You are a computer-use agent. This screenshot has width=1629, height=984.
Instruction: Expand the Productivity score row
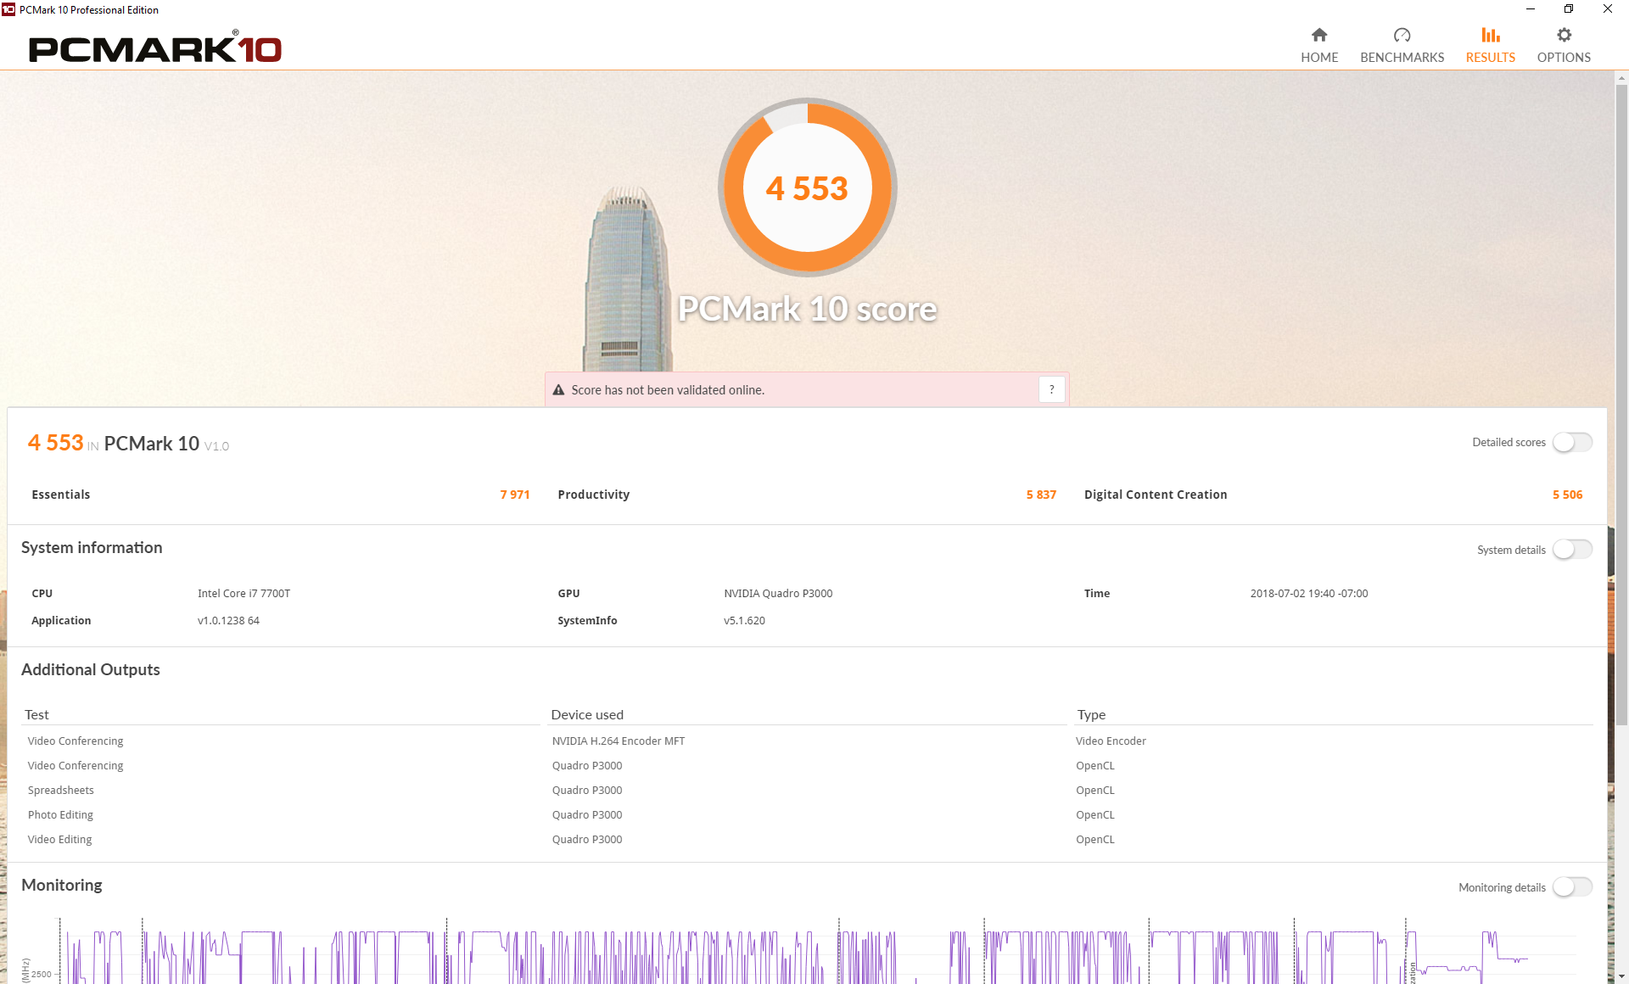pos(593,495)
